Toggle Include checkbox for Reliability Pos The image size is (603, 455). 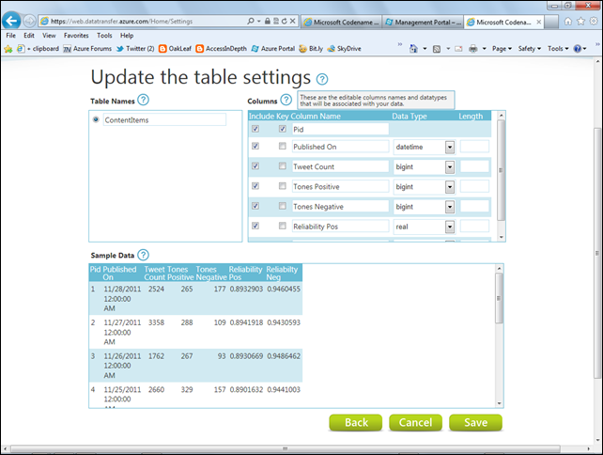255,226
